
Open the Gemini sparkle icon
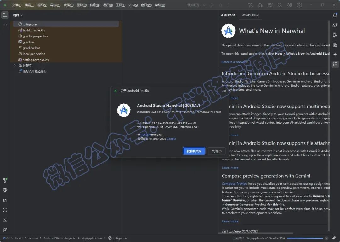(x=335, y=54)
